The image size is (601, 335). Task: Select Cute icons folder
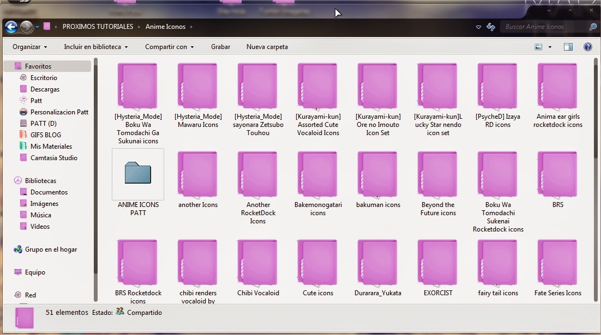pyautogui.click(x=318, y=267)
